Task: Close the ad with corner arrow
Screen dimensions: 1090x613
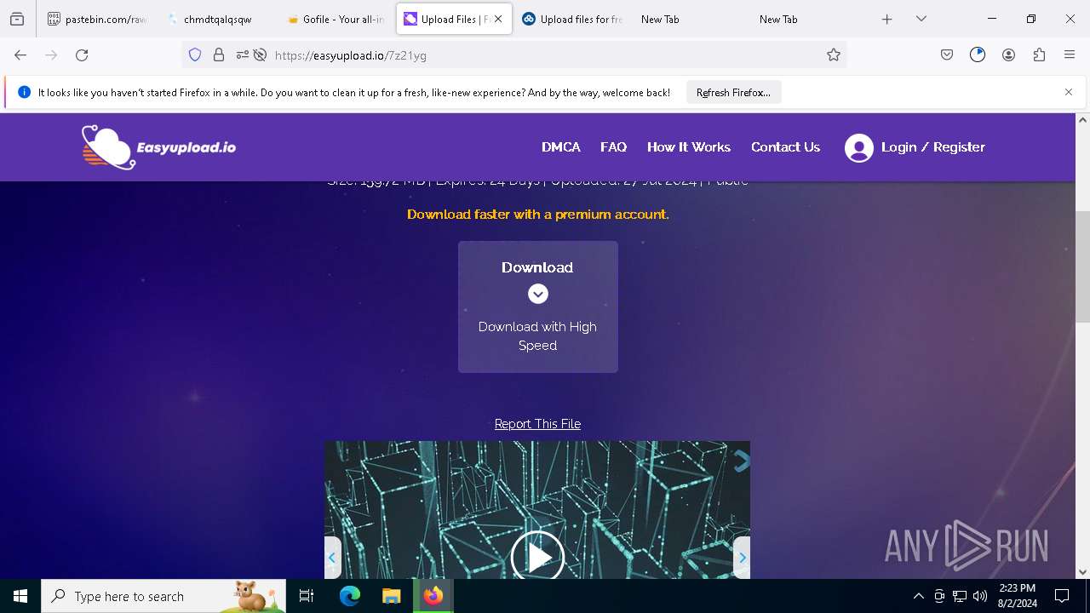Action: pyautogui.click(x=742, y=461)
